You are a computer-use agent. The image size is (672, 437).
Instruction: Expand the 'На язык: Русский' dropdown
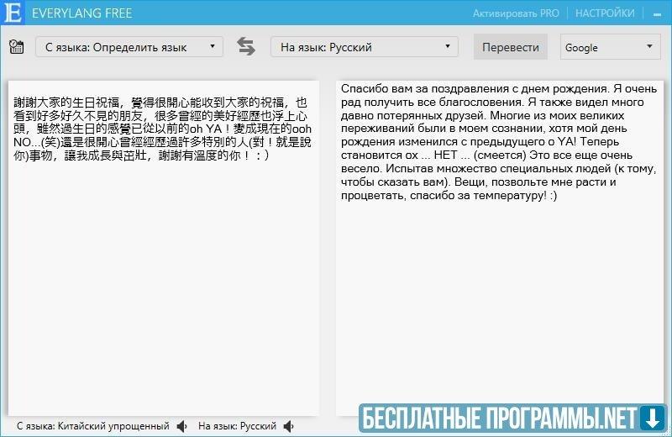point(364,47)
